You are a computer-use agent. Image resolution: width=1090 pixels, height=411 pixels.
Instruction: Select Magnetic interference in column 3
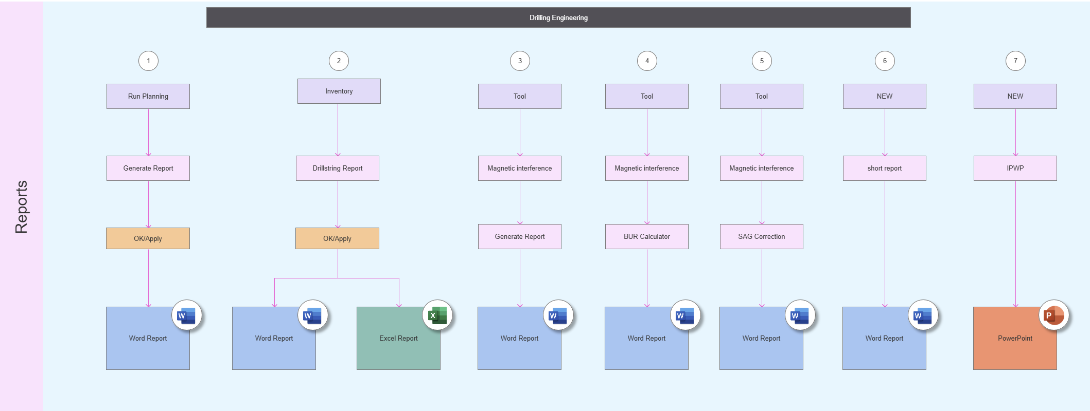(x=520, y=168)
